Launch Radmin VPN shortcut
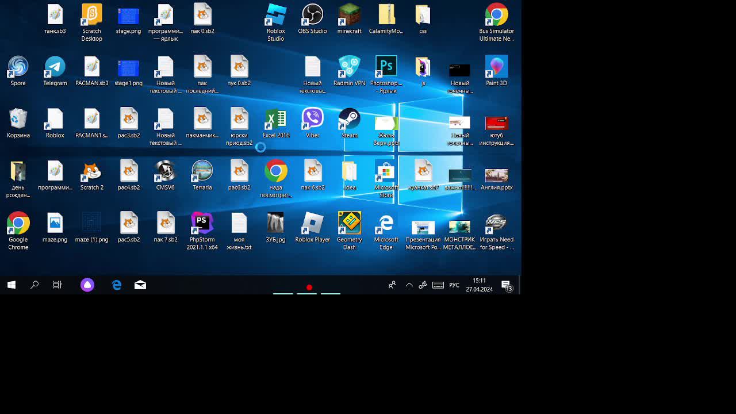 point(349,71)
